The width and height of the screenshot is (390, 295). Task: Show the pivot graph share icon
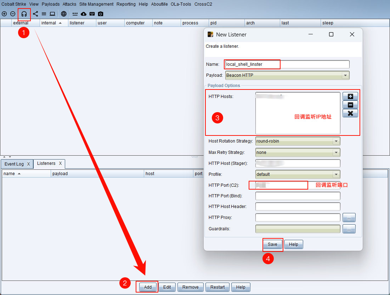35,14
